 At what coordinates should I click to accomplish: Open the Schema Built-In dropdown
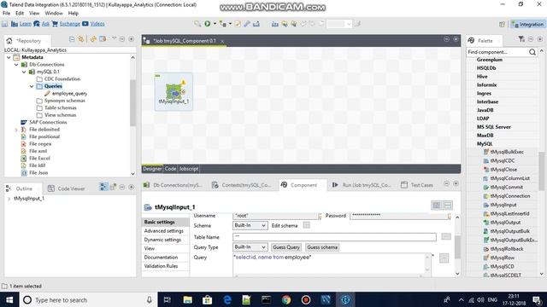pos(250,225)
